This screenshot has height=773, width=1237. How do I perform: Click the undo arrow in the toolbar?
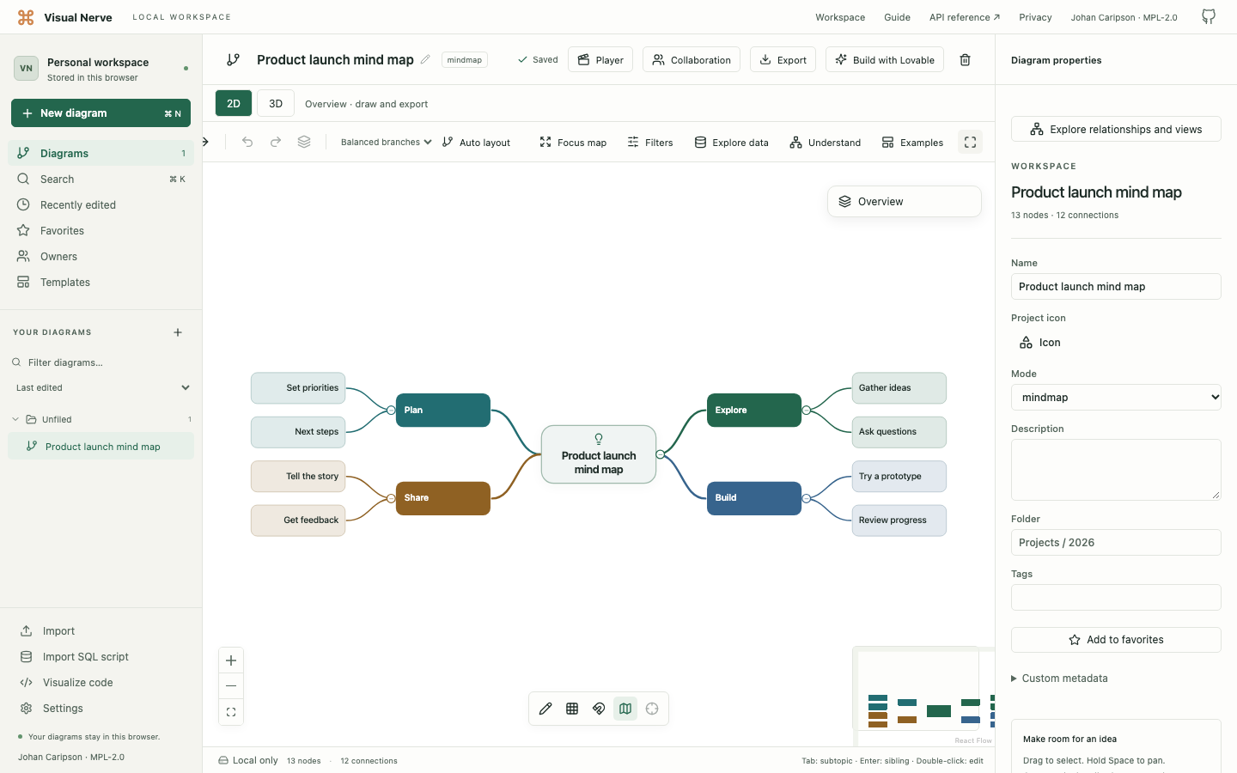pos(247,142)
